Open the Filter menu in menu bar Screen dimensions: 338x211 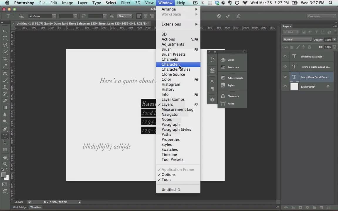126,3
